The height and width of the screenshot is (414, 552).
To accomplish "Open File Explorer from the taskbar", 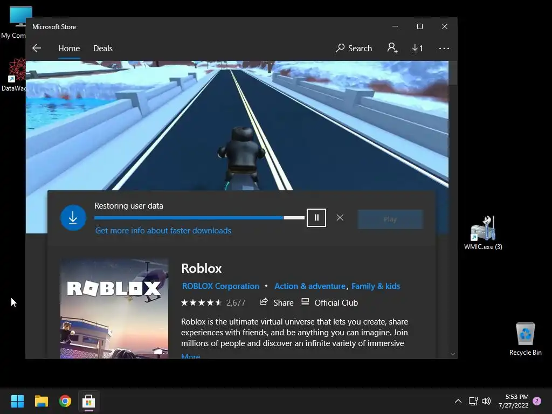I will [x=41, y=401].
